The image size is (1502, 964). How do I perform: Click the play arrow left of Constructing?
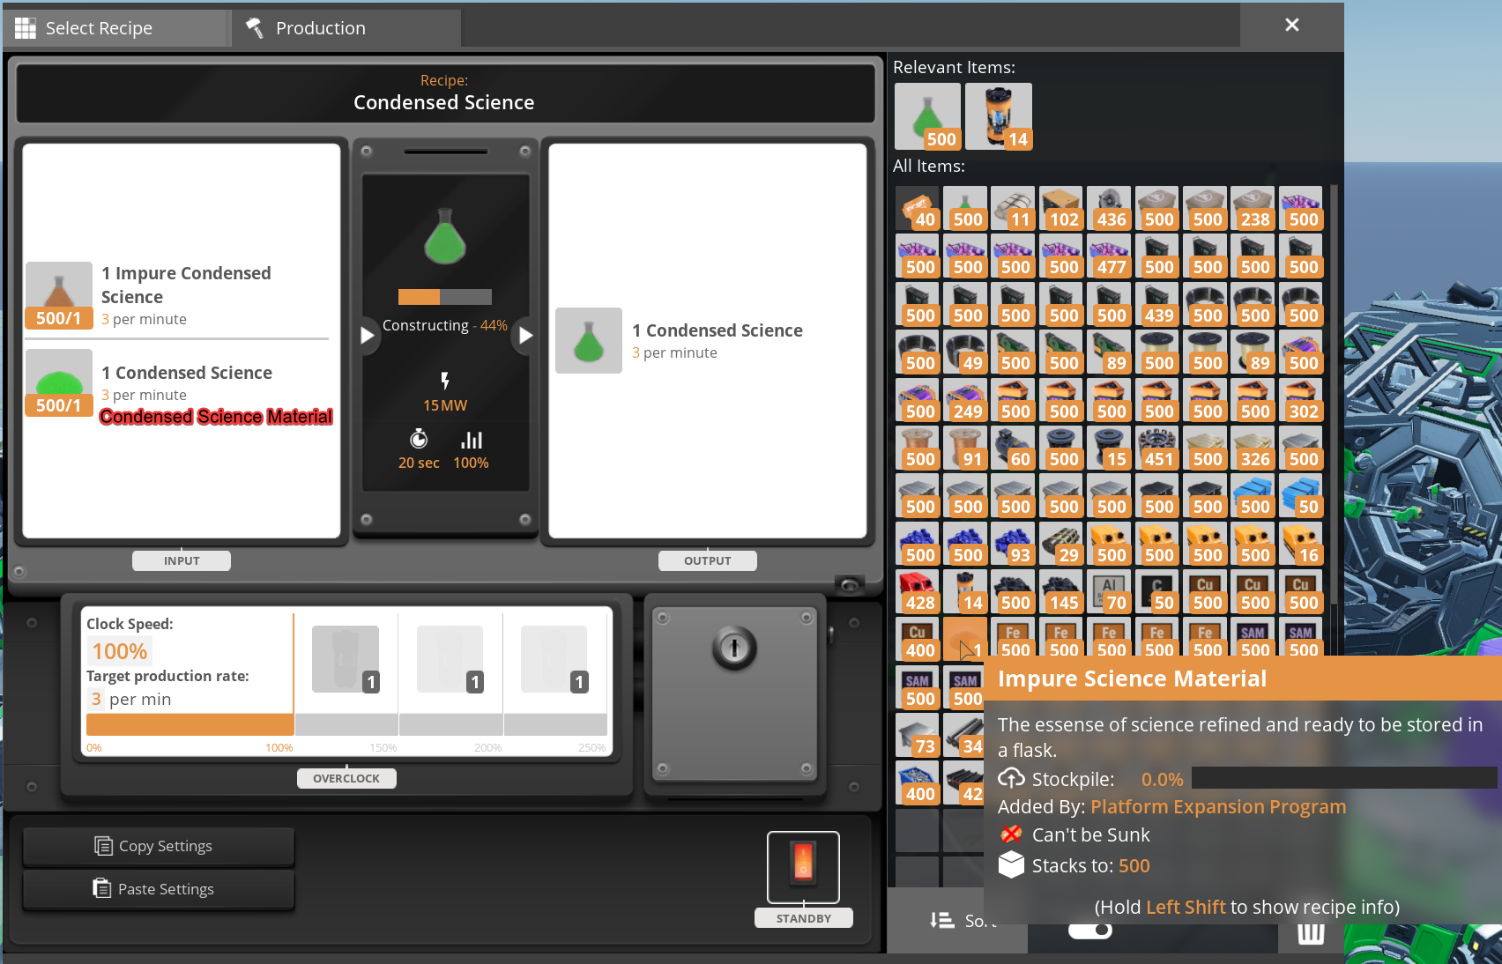tap(368, 335)
